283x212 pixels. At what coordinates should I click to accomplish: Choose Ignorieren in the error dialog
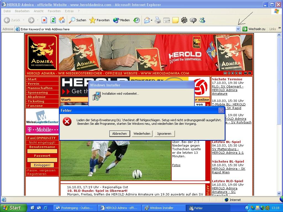click(x=164, y=134)
